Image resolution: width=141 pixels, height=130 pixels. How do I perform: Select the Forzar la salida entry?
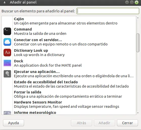[69, 94]
